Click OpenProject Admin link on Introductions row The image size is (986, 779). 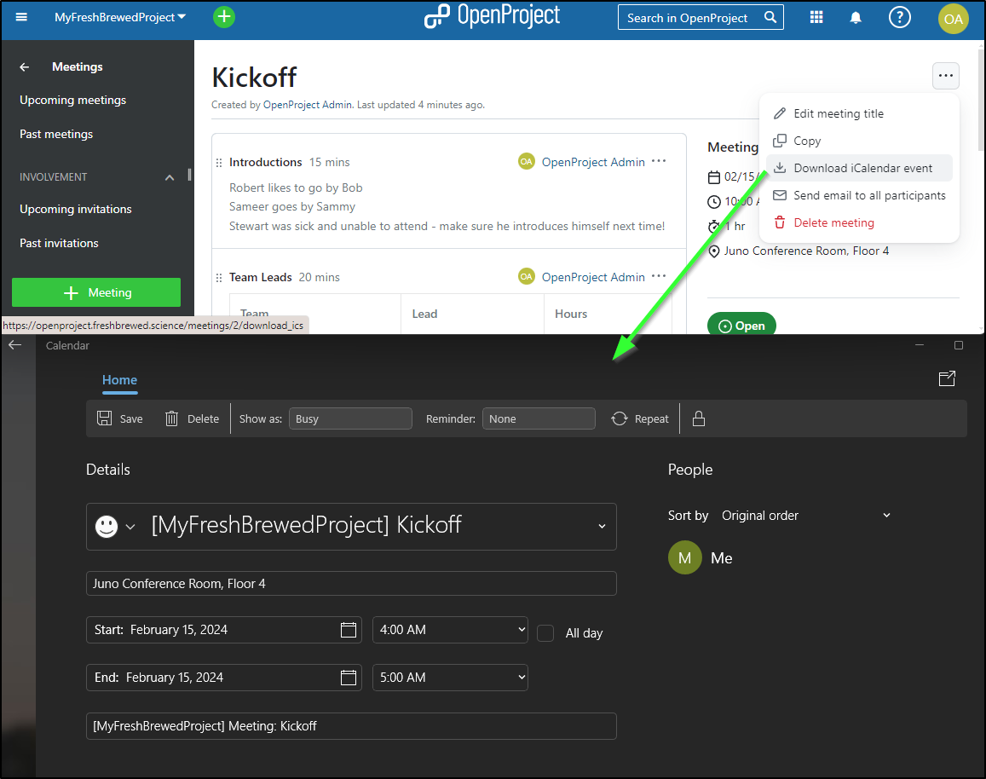[x=593, y=162]
